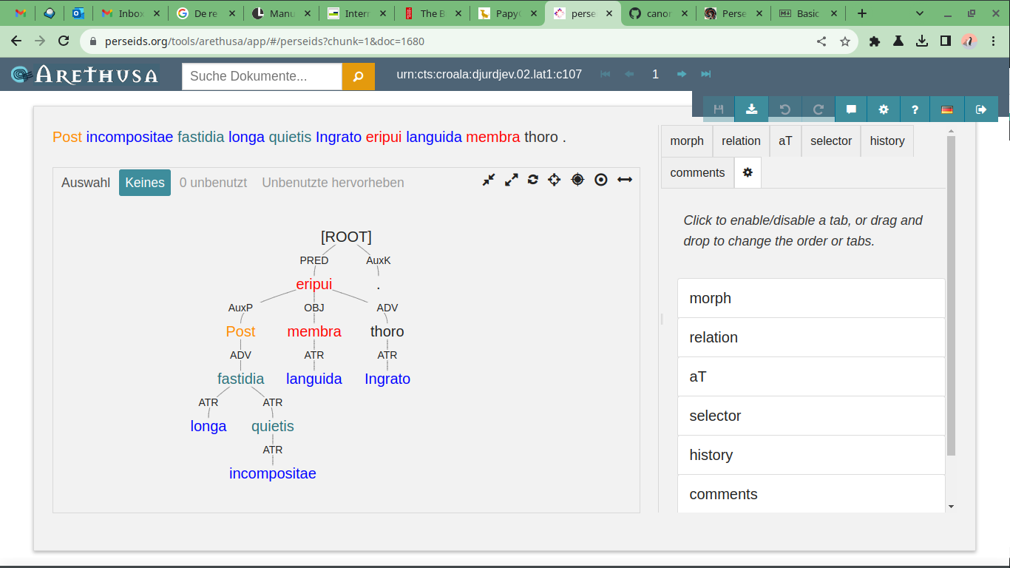Open the sidebar tab settings gear tab
The height and width of the screenshot is (568, 1010).
click(748, 172)
